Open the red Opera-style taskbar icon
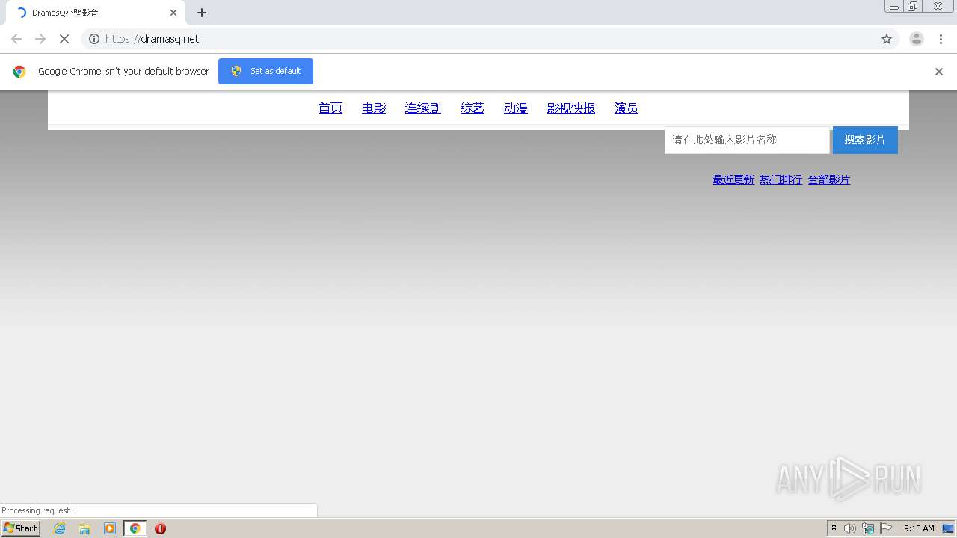 pos(160,528)
